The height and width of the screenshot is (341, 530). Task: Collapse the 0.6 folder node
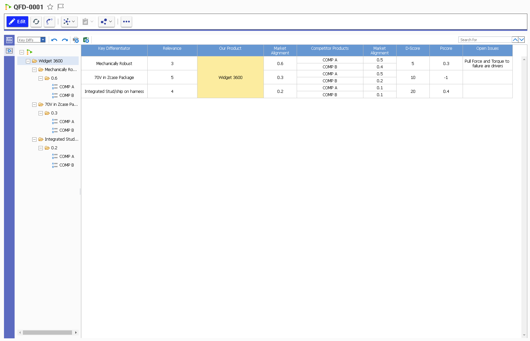40,78
